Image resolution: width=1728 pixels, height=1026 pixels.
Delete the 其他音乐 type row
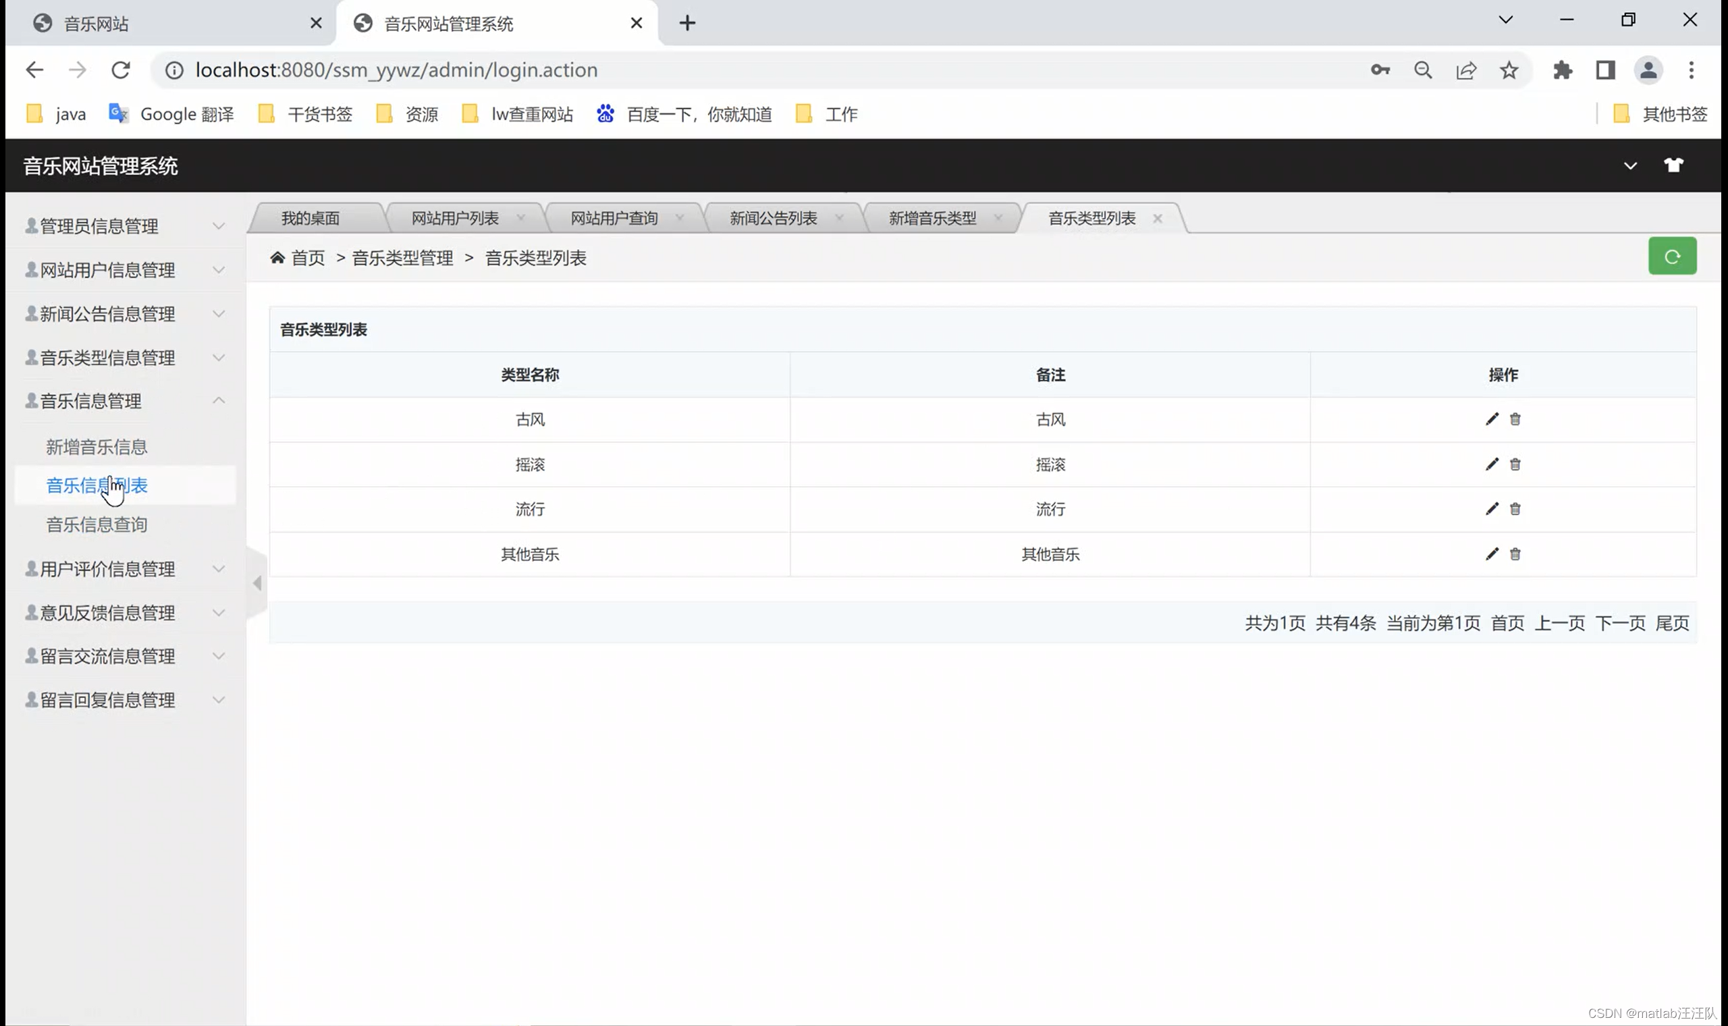click(x=1515, y=553)
